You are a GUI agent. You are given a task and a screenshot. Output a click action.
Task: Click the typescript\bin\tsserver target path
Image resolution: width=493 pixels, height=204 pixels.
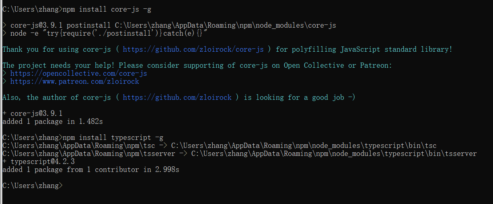coord(334,154)
